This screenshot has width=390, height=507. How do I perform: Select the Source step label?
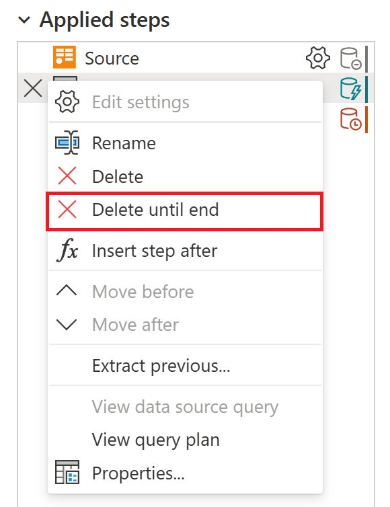112,58
